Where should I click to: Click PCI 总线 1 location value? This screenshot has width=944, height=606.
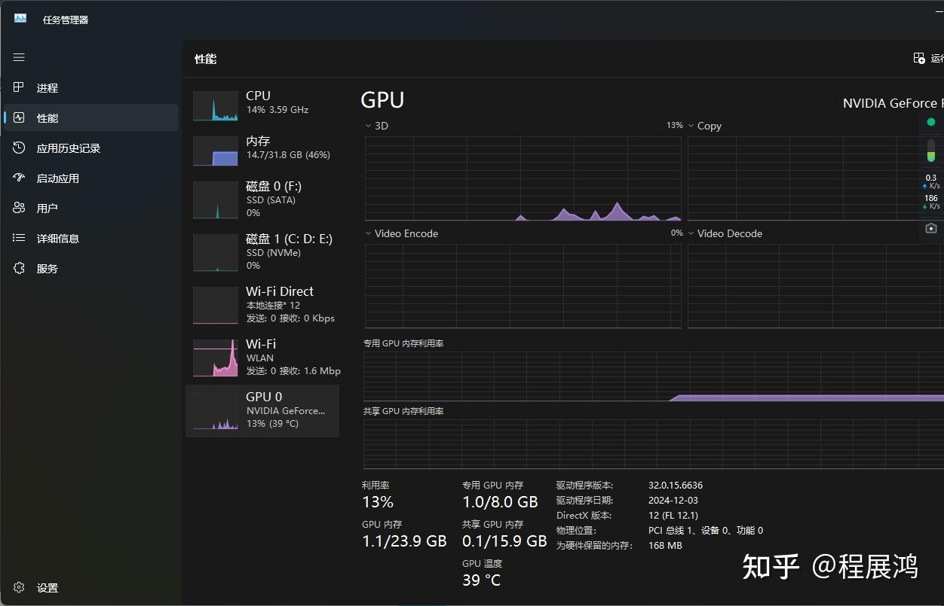pos(706,531)
